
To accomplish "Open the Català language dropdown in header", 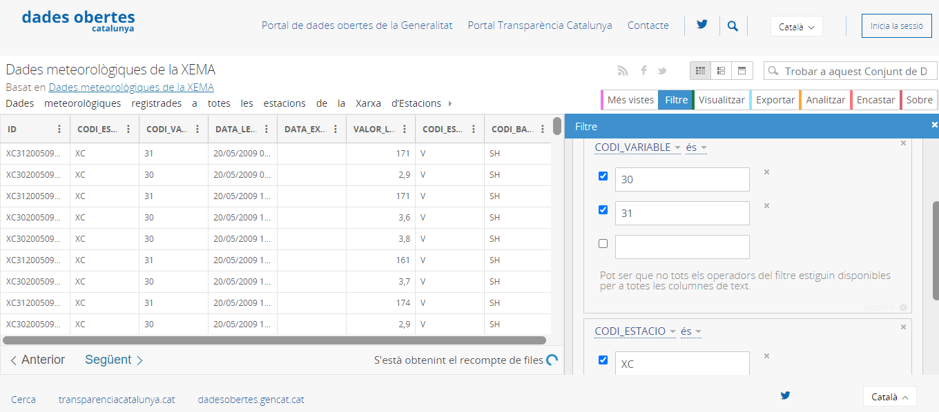I will (796, 27).
